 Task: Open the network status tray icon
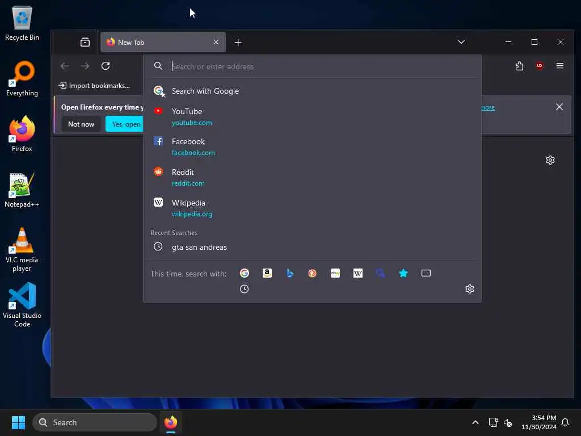click(493, 422)
